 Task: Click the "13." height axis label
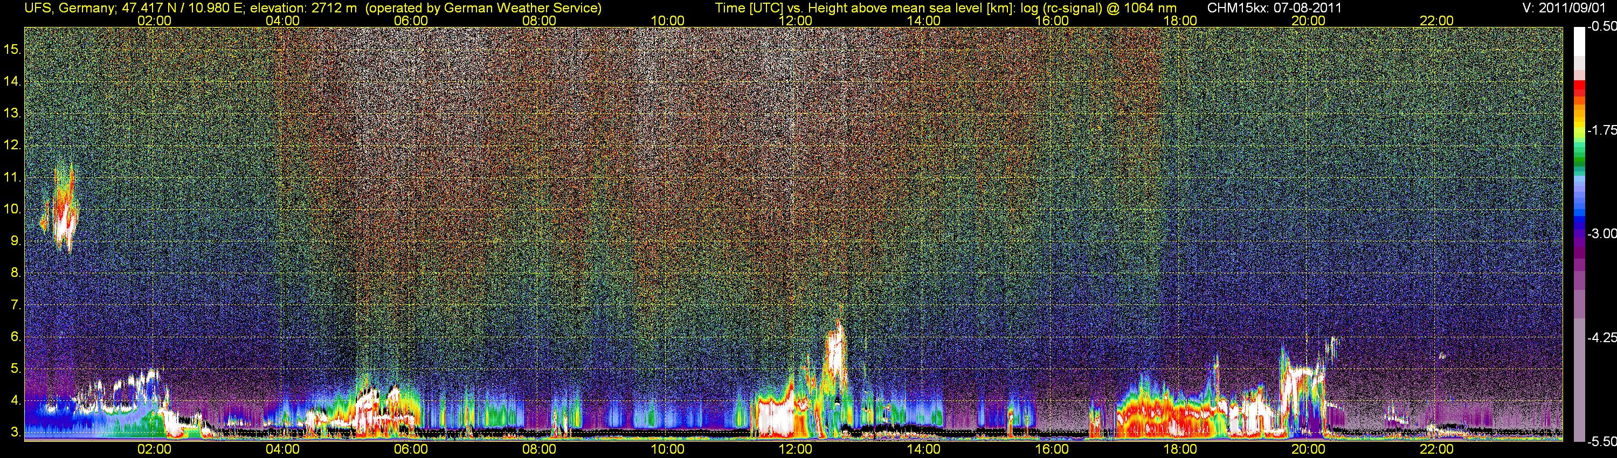(12, 113)
